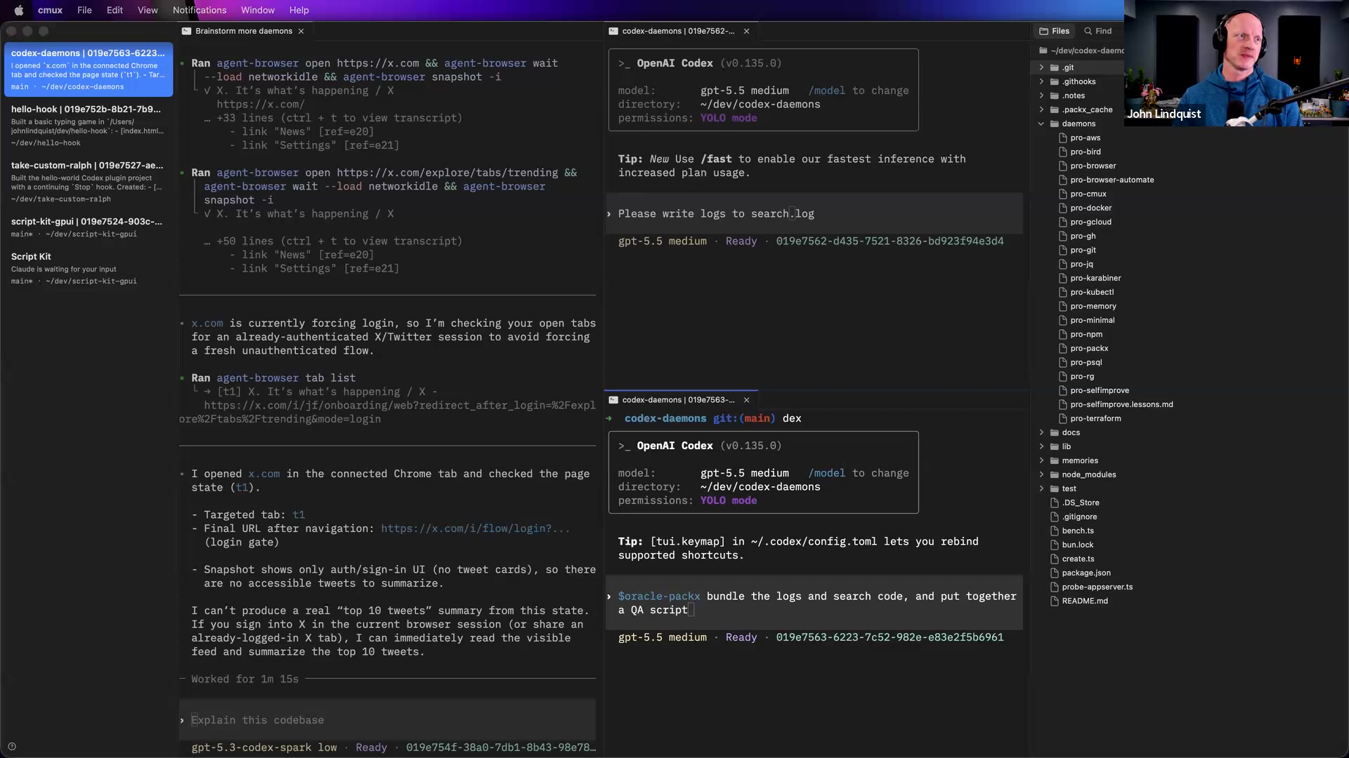Follow the x.com/i/flow/login link

click(475, 528)
